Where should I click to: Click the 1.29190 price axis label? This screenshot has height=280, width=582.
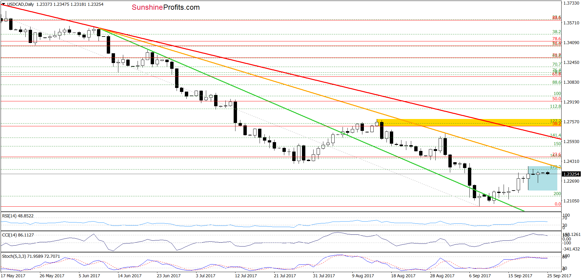(571, 102)
